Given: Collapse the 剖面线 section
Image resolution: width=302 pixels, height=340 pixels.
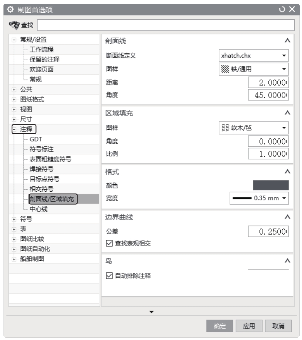Looking at the screenshot, I should tap(287, 41).
